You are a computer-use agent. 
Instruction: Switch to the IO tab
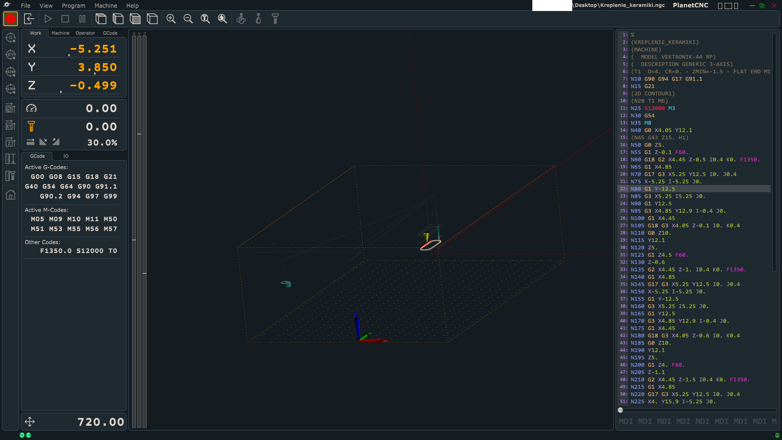point(66,156)
